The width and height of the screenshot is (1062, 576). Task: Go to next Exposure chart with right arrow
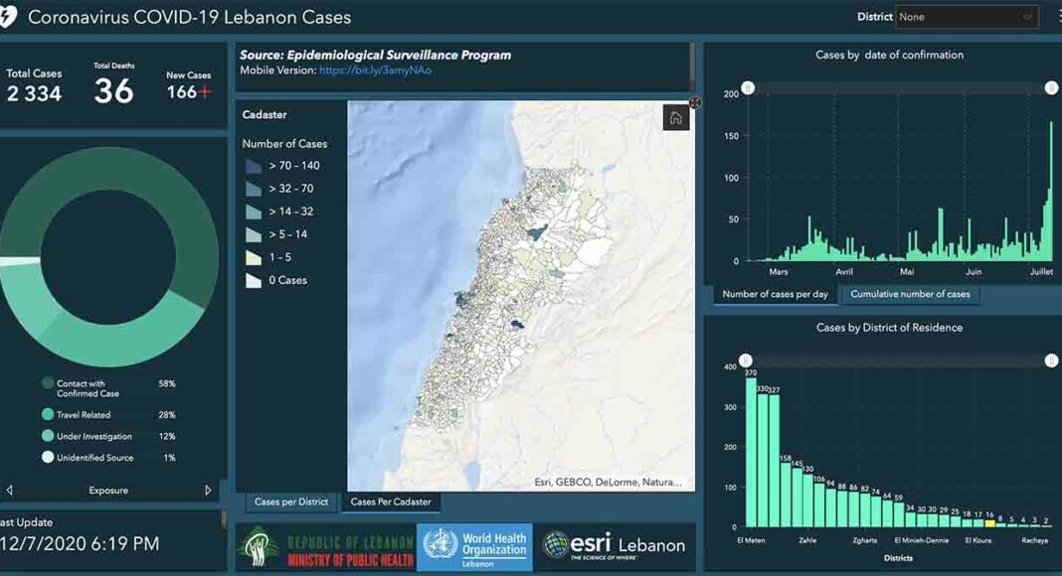pyautogui.click(x=208, y=491)
